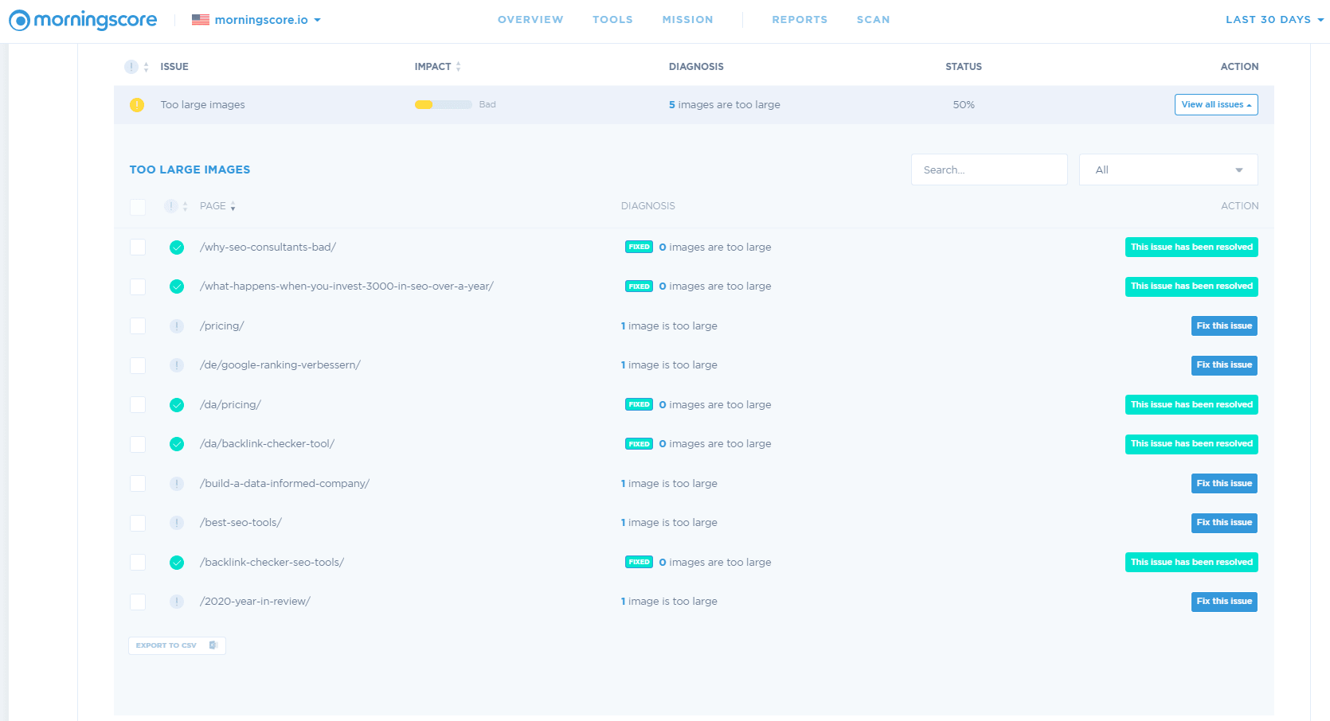Click alert icon next to /pricing/
This screenshot has width=1330, height=721.
coord(177,326)
